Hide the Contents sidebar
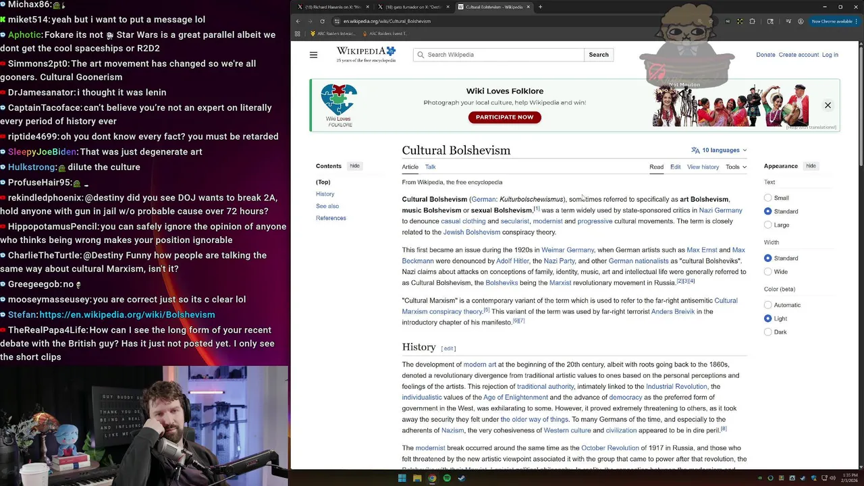 (354, 166)
